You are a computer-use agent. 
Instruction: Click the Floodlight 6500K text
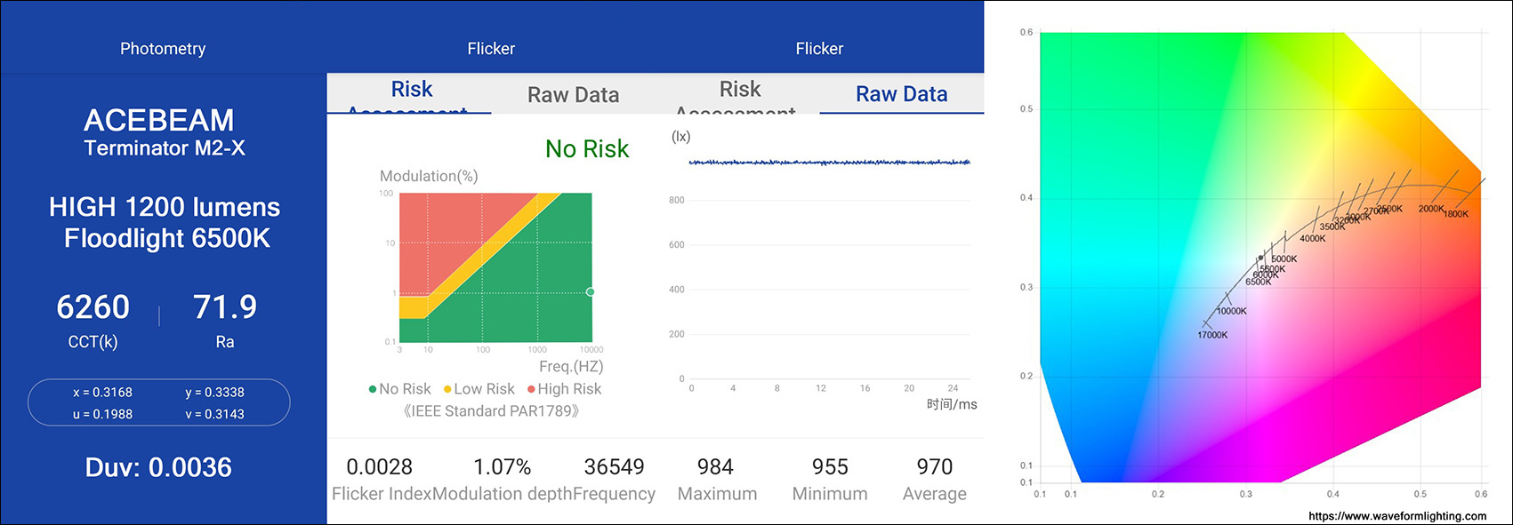(x=167, y=238)
